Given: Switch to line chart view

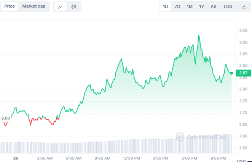Looking at the screenshot, I should tap(61, 6).
